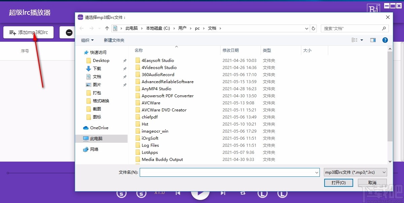Click the previous track playback icon
404x203 pixels.
178,193
